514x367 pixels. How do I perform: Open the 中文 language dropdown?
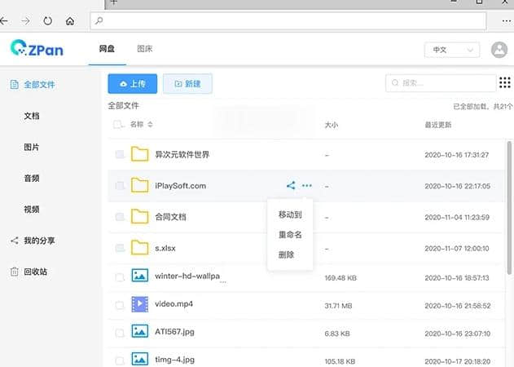click(x=451, y=50)
